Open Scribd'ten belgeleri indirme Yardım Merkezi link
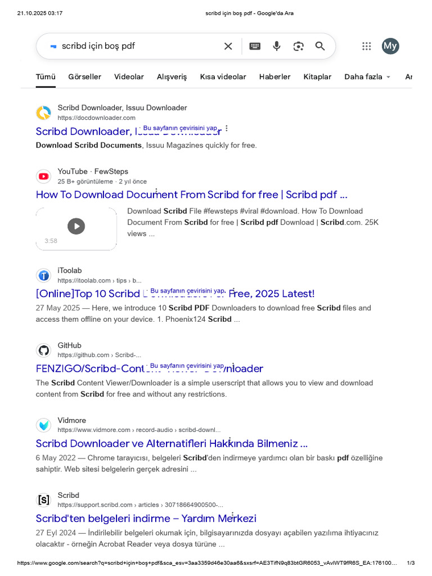The height and width of the screenshot is (576, 432). 146,519
